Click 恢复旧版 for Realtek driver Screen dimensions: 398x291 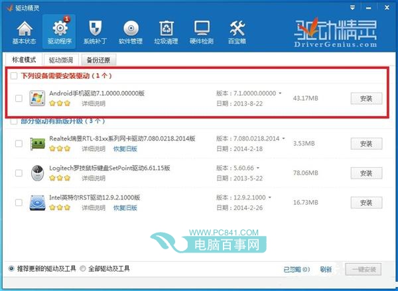[x=125, y=148]
